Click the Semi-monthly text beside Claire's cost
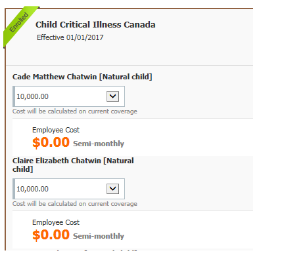 pos(99,236)
